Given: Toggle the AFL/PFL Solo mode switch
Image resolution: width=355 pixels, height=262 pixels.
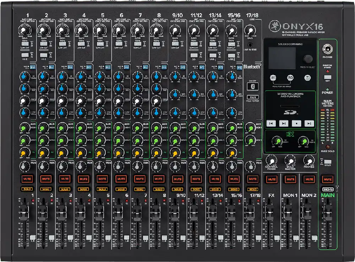Looking at the screenshot, I should point(328,162).
